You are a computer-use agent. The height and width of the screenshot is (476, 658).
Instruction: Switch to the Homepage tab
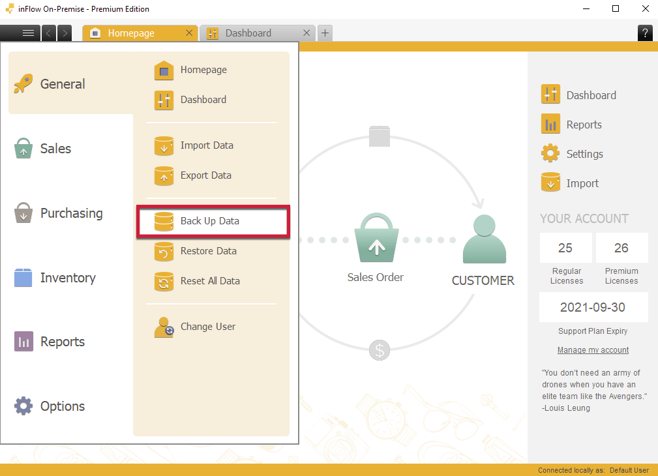click(x=140, y=33)
